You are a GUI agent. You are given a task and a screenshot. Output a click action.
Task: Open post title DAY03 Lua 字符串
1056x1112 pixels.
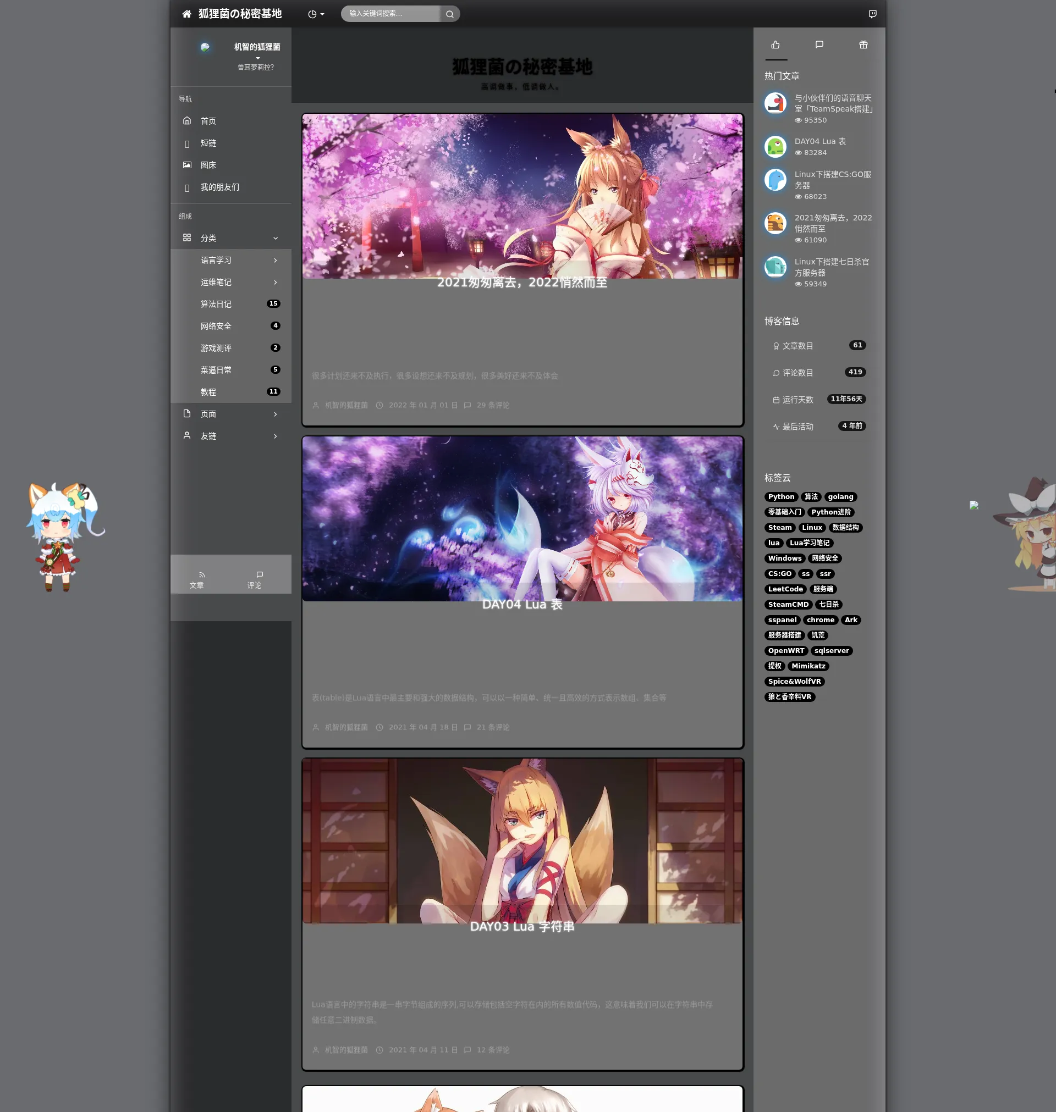tap(522, 927)
